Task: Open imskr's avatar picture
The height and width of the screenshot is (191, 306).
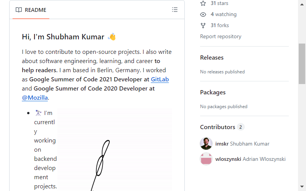Action: 206,144
